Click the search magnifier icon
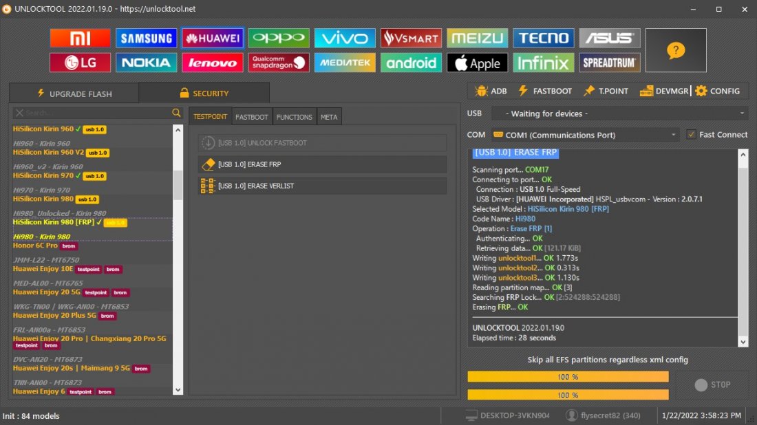 pos(176,113)
